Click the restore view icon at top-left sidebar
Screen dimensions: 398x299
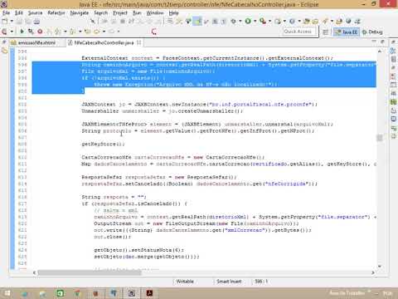4,42
